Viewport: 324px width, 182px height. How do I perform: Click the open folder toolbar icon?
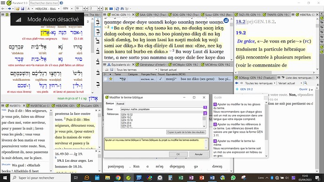click(17, 8)
